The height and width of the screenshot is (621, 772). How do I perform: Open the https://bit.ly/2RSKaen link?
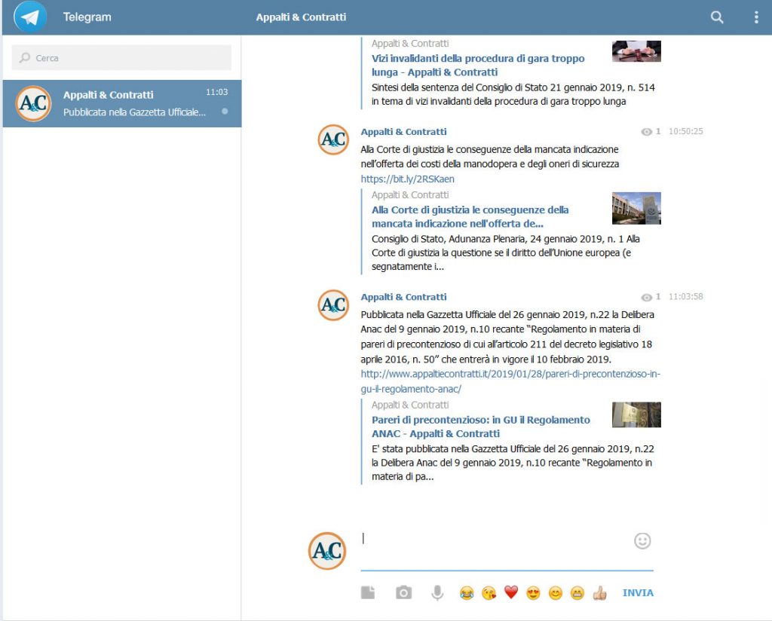pos(408,179)
